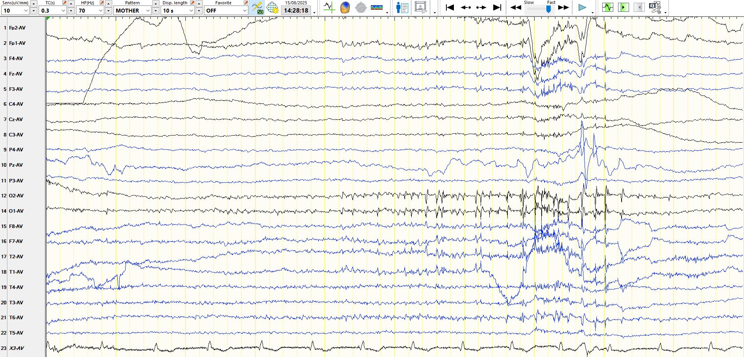Increase sensitivity with the Sens up arrow
This screenshot has width=744, height=357.
(33, 3)
